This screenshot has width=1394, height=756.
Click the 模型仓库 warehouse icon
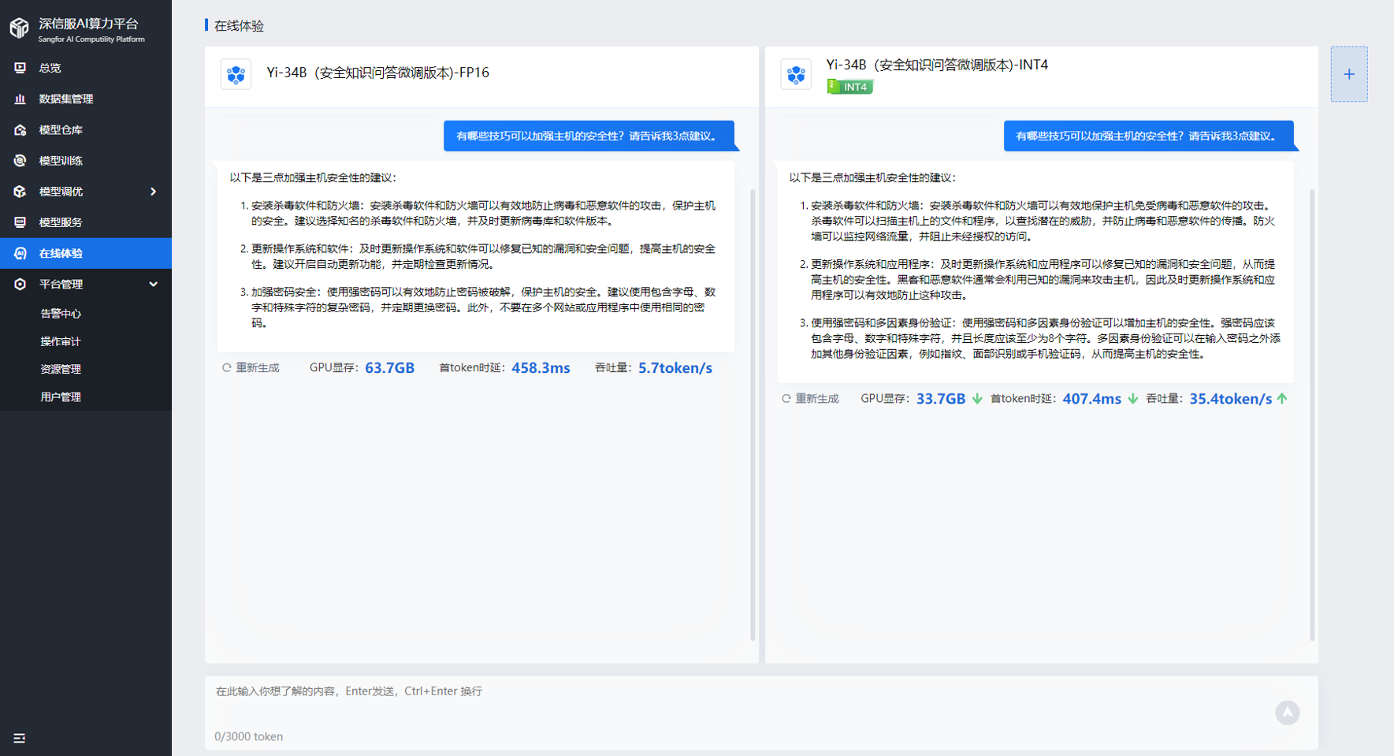point(20,129)
